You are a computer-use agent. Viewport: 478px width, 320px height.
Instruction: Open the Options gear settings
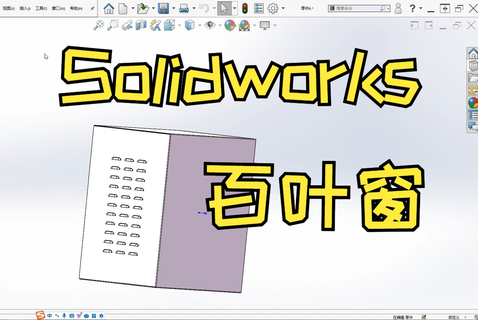pos(273,8)
